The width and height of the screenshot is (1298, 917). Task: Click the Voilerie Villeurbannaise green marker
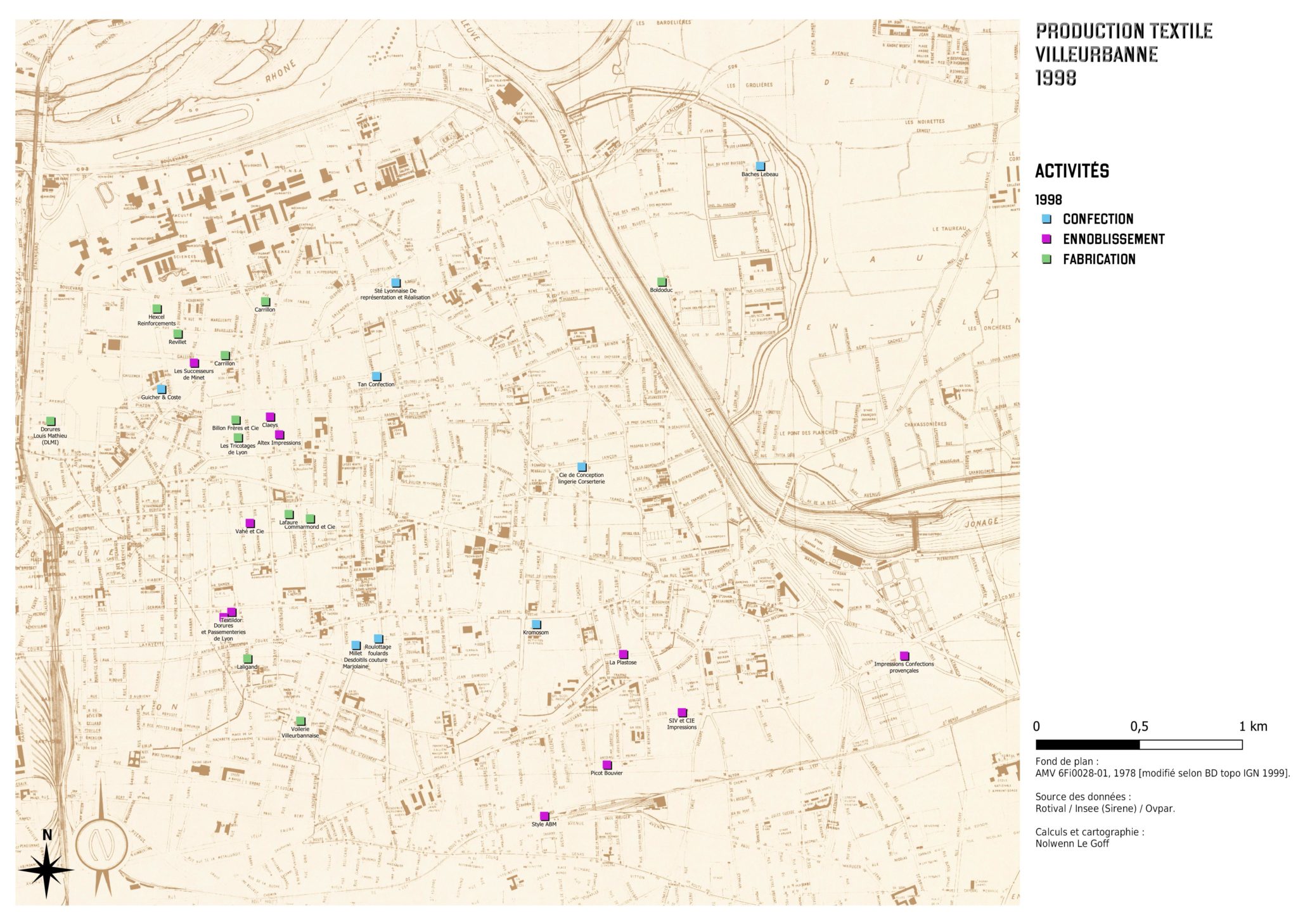point(300,721)
